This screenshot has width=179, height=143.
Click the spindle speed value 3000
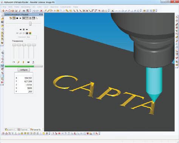pos(29,88)
